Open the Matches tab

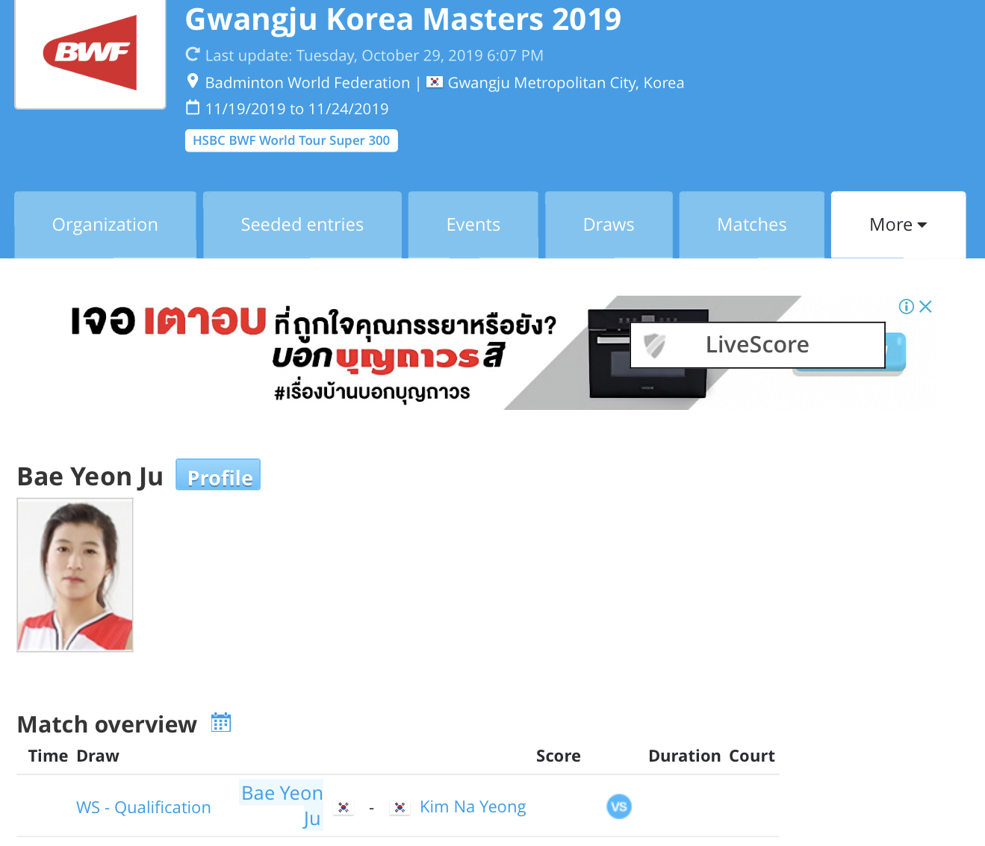click(x=752, y=225)
